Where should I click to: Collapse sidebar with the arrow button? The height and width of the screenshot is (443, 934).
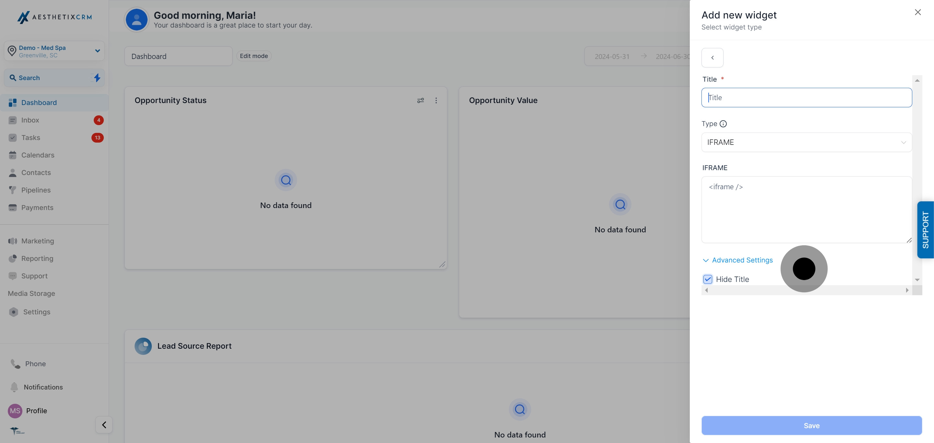pos(104,425)
